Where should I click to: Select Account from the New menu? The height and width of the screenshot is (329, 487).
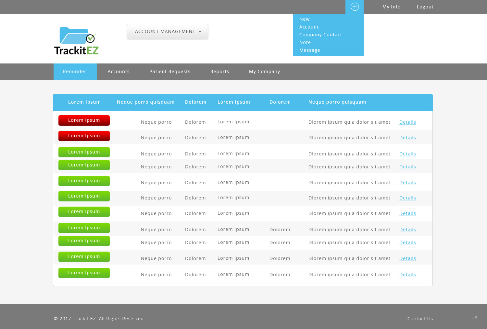click(309, 27)
